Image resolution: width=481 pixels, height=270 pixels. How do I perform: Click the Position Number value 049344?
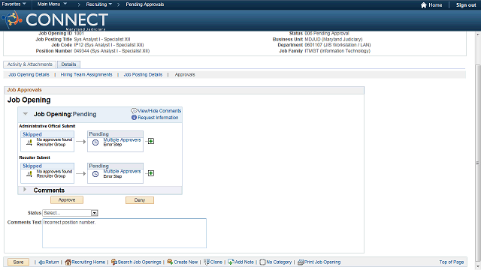[112, 51]
